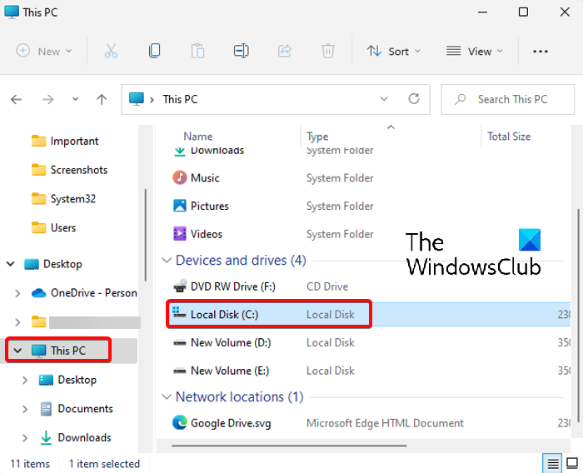Click the Videos folder icon

point(180,234)
